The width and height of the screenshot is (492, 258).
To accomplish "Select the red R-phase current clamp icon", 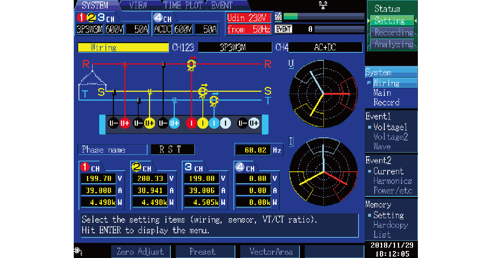I will [x=191, y=64].
